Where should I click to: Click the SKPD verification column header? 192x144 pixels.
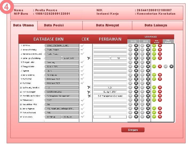pos(133,41)
